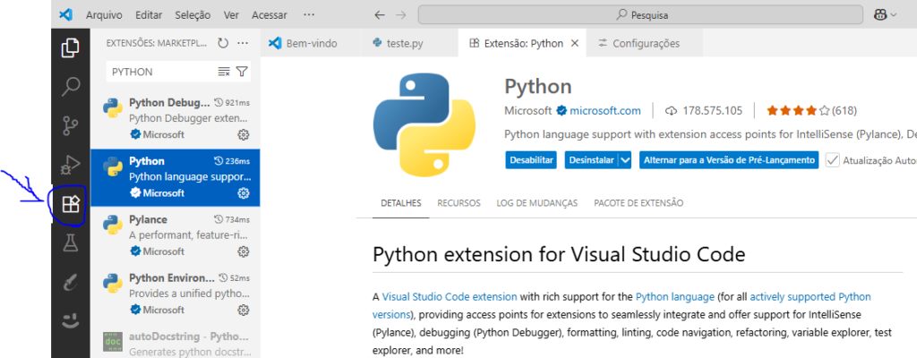Open the manage gear for Pylance extension
The width and height of the screenshot is (917, 358).
pyautogui.click(x=243, y=251)
